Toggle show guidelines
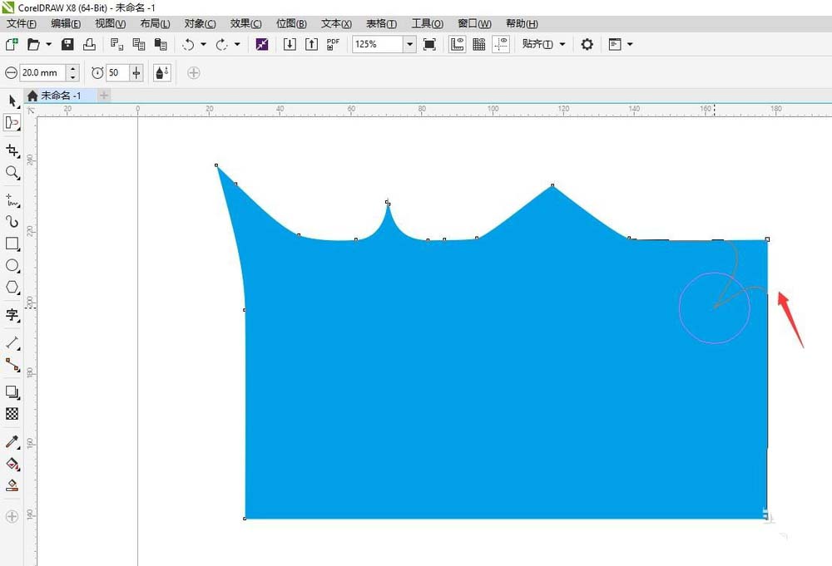 (x=501, y=44)
